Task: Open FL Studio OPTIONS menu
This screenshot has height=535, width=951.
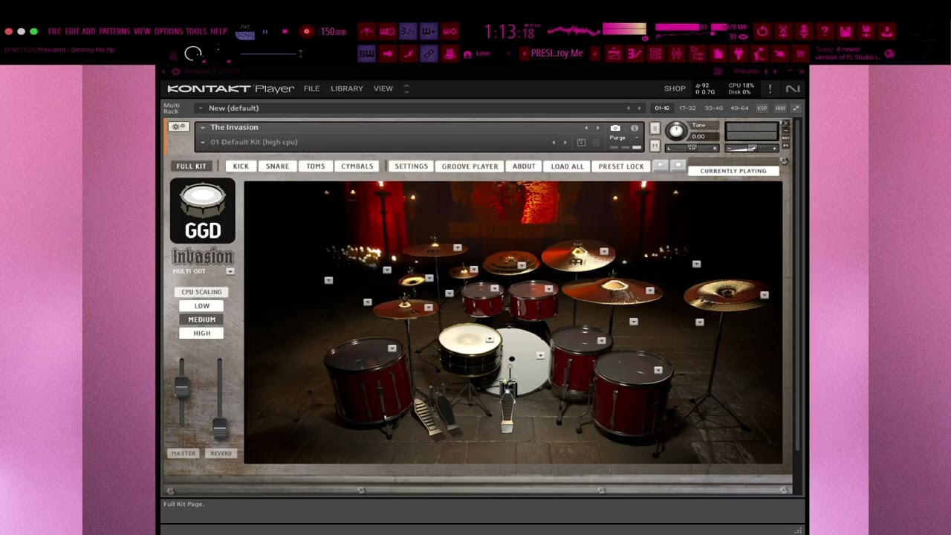Action: (169, 32)
